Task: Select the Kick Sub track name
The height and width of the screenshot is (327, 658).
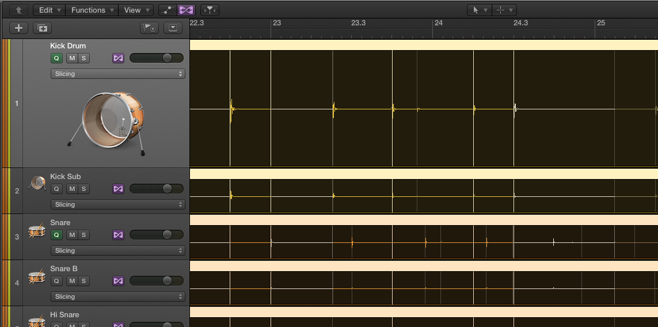Action: click(x=66, y=177)
